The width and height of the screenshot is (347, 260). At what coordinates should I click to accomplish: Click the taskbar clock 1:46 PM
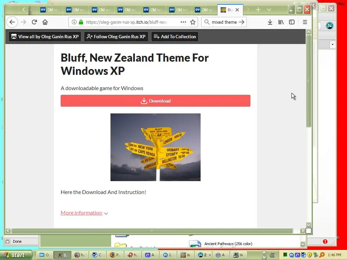(334, 255)
